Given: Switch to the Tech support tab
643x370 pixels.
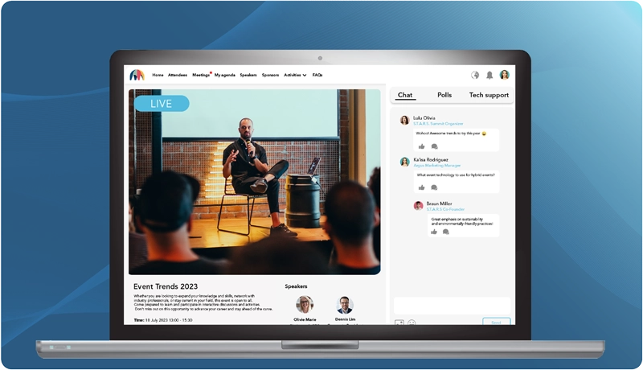Looking at the screenshot, I should coord(489,95).
